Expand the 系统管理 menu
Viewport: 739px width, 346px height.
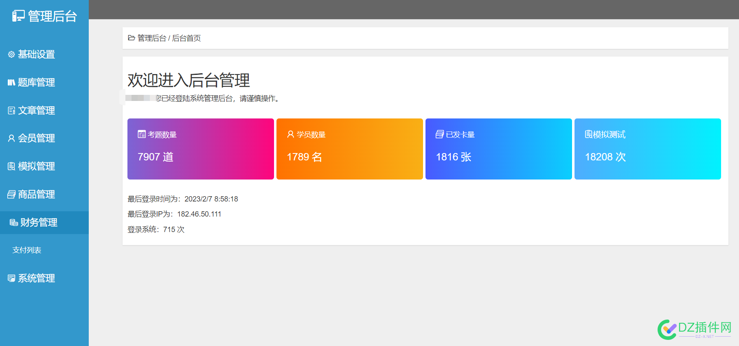(44, 278)
